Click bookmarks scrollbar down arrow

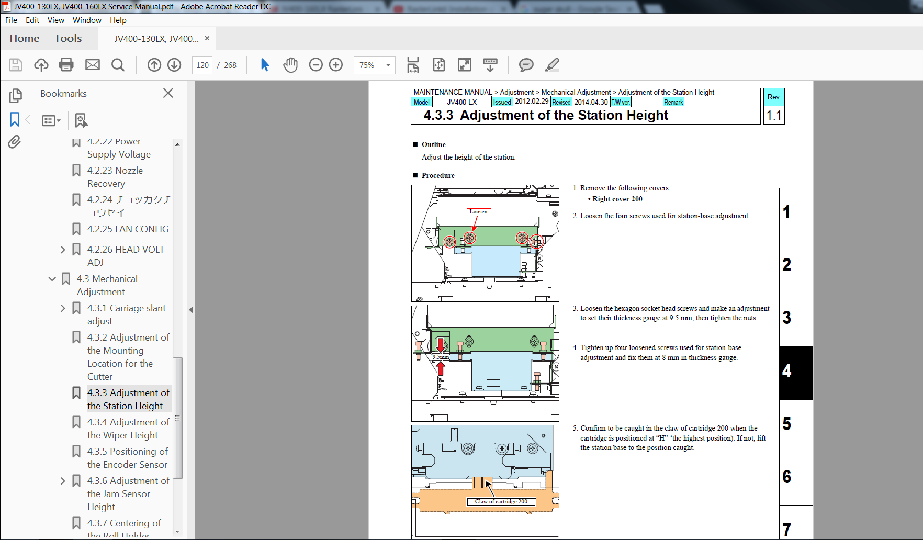(x=177, y=532)
